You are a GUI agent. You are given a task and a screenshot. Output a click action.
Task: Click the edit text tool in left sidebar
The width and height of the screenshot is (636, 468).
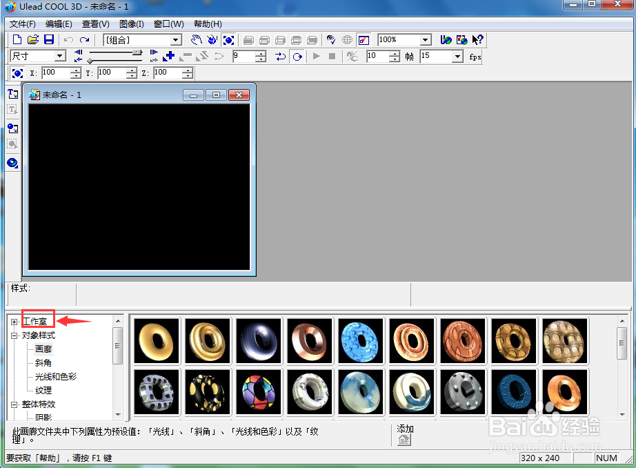coord(12,110)
